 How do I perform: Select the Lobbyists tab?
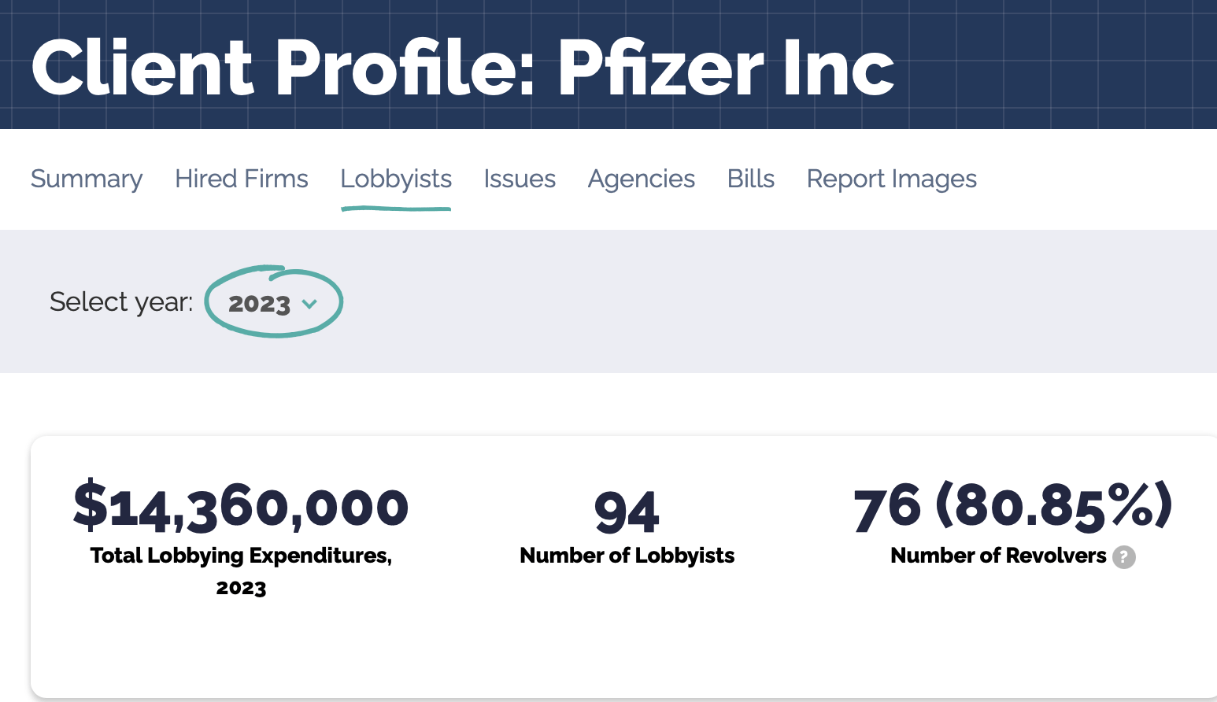pyautogui.click(x=396, y=179)
